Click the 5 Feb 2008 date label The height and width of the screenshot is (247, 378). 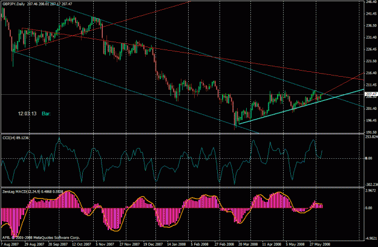200,244
